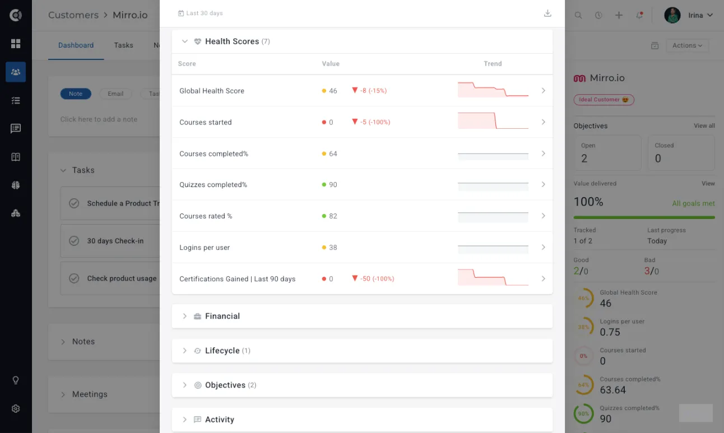Select the Email pill tab

click(x=115, y=94)
